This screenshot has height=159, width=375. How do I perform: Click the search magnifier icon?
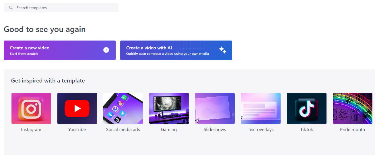tap(11, 8)
